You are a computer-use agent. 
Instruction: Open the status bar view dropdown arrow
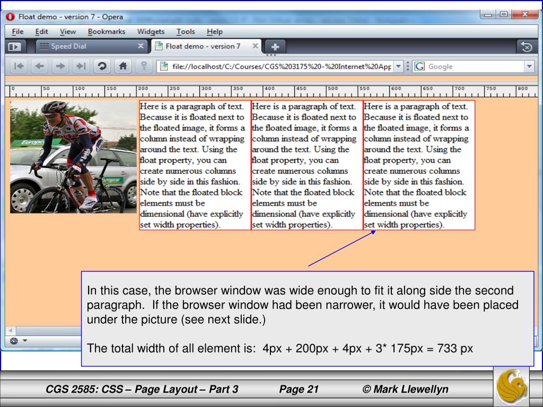point(25,341)
